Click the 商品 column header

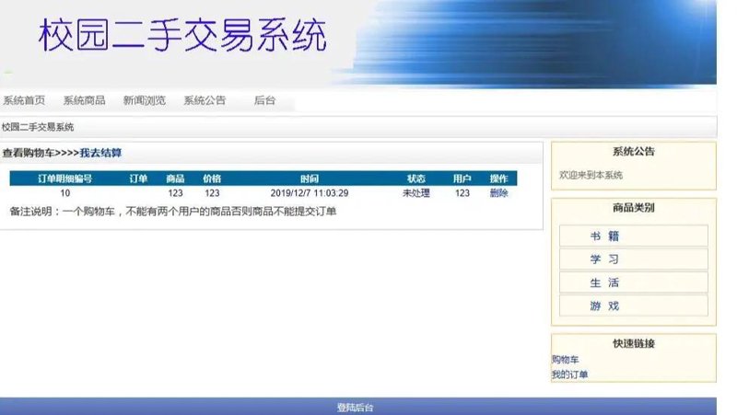click(175, 179)
